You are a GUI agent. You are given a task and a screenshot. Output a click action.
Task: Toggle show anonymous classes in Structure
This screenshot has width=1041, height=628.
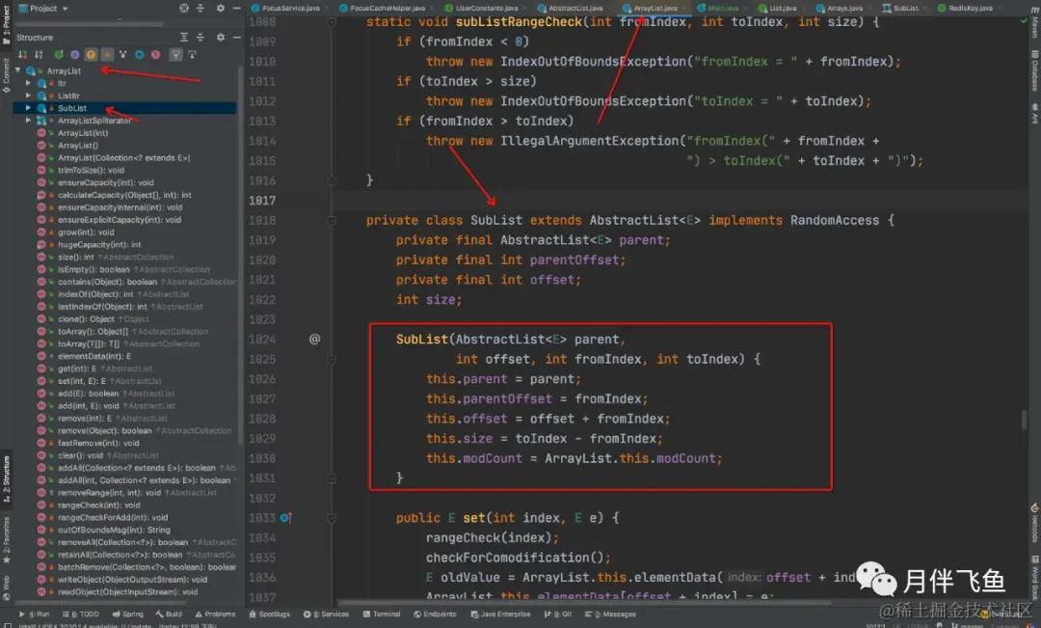(140, 54)
